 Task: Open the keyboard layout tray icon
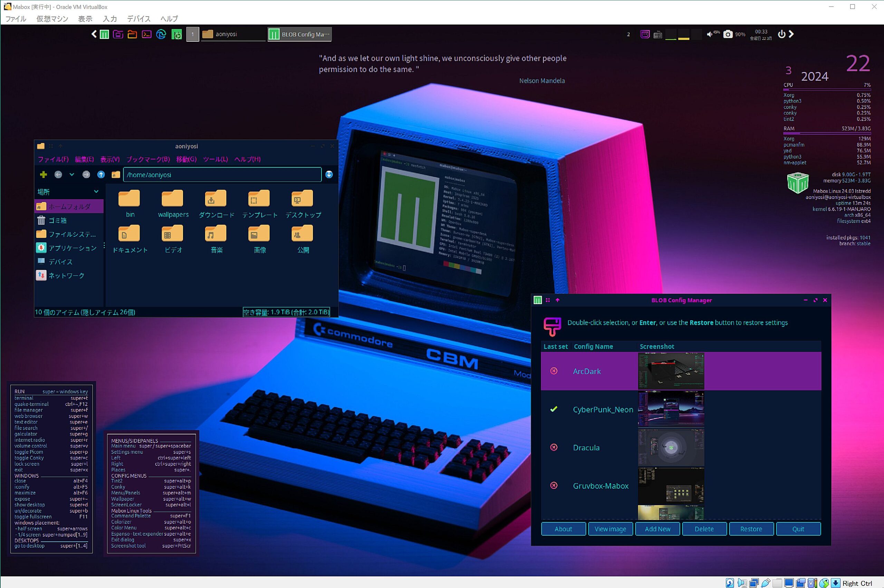658,35
